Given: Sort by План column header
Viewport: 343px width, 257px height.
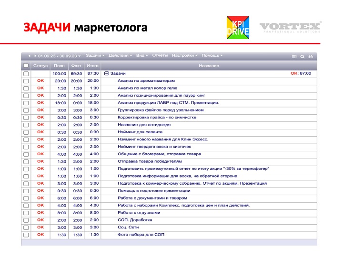Looking at the screenshot, I should [x=59, y=66].
